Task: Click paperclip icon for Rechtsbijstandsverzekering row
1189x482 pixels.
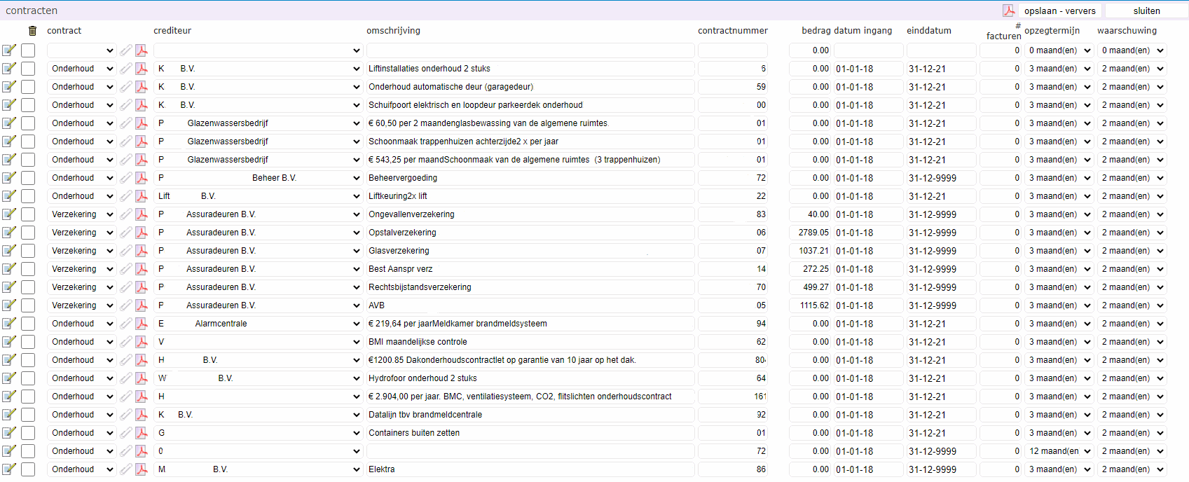Action: click(x=125, y=287)
